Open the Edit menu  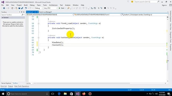(7, 5)
